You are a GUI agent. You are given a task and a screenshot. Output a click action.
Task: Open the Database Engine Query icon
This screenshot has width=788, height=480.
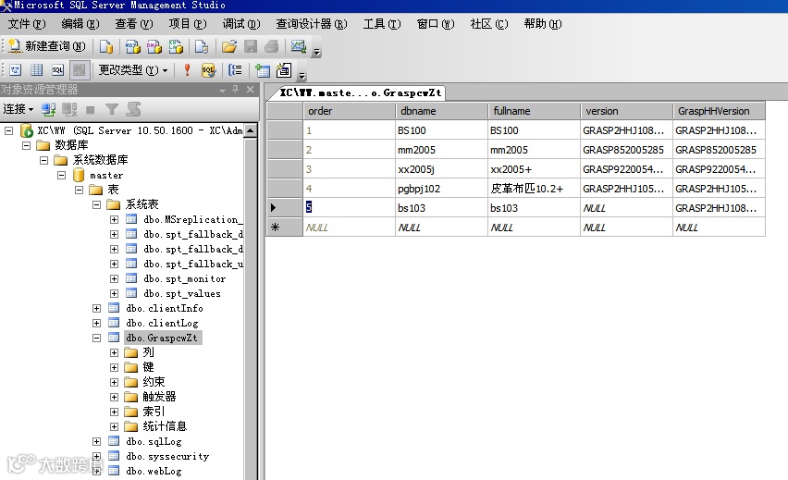pos(106,47)
